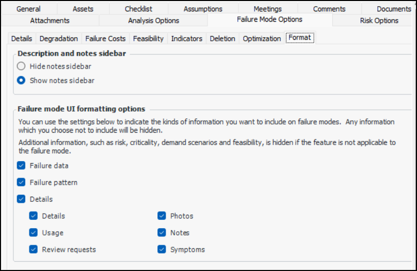
Task: Select Hide notes sidebar radio button
Action: (21, 66)
